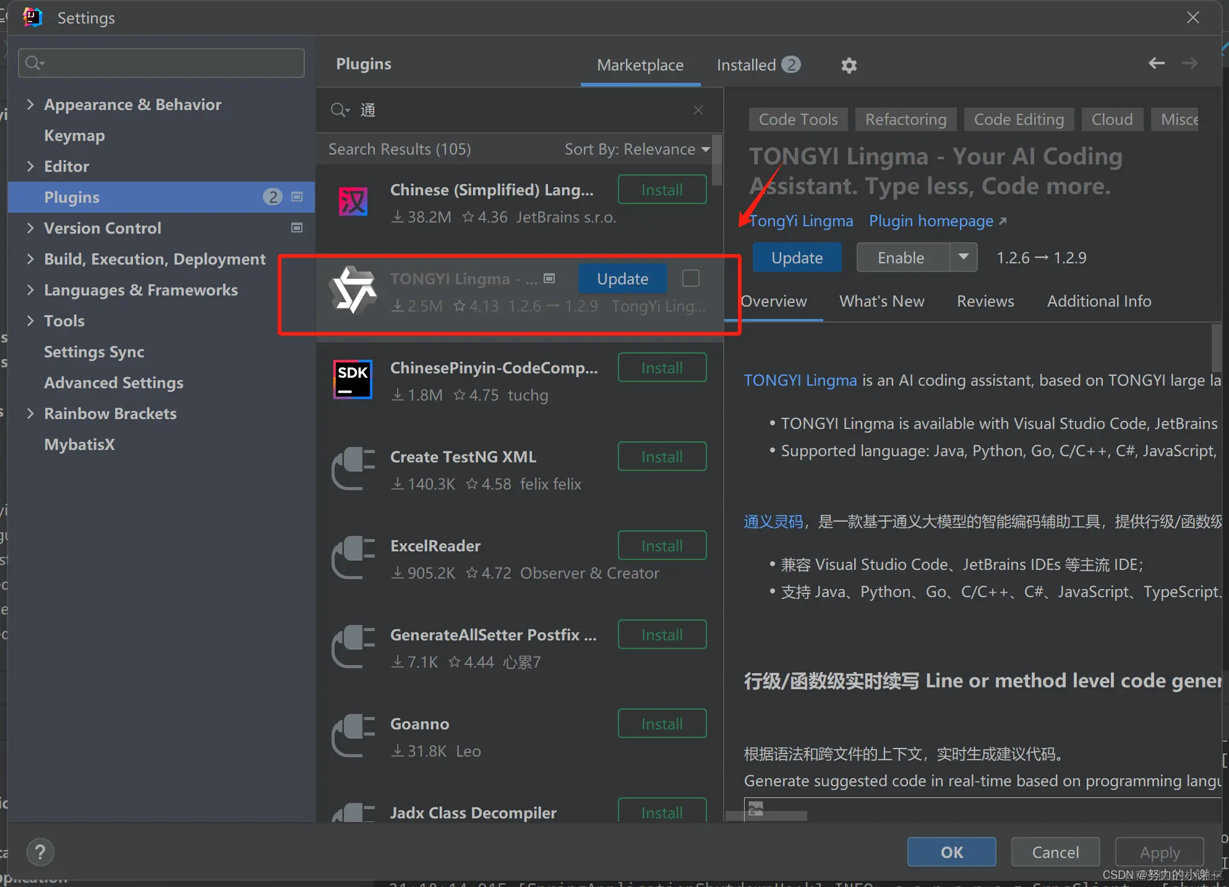Click the 通义灵码 link in description
1229x887 pixels.
(773, 521)
